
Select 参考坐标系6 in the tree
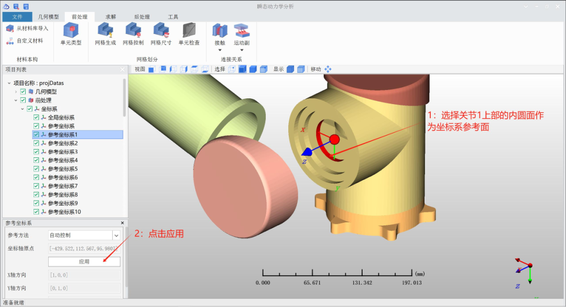[x=63, y=177]
